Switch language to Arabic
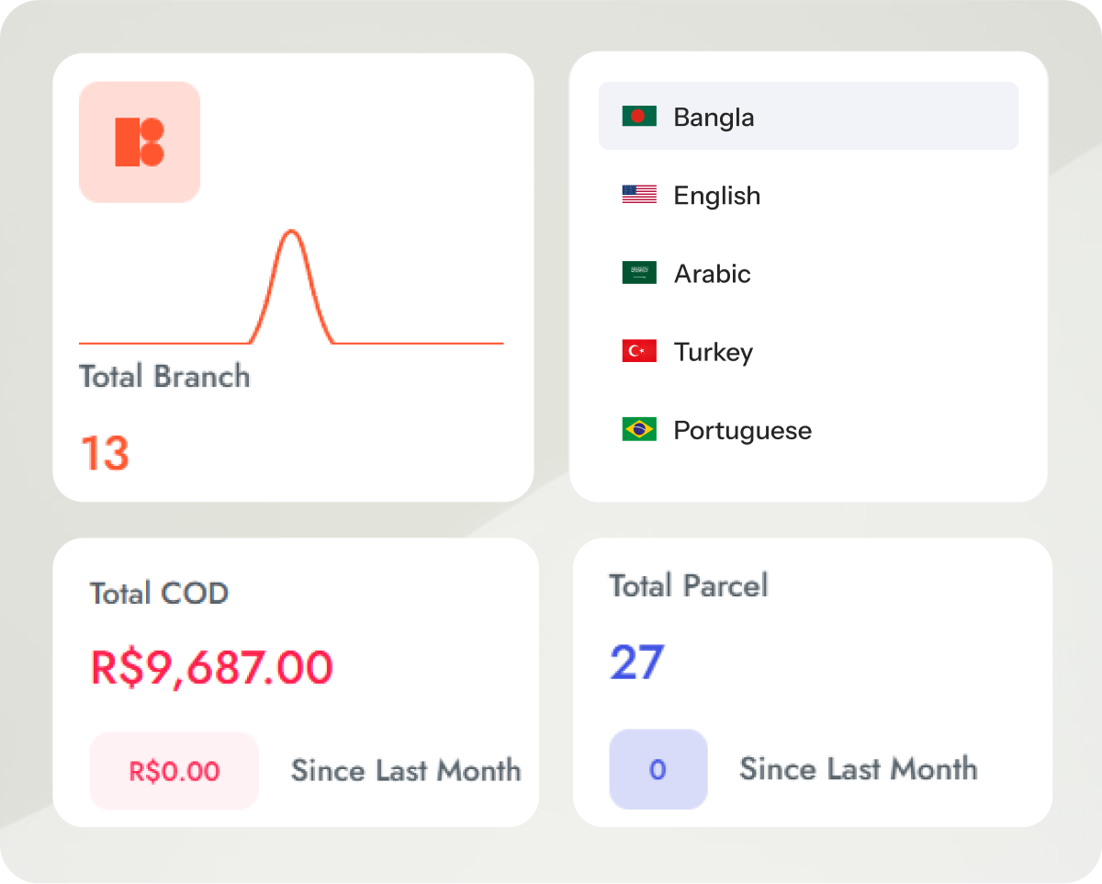Viewport: 1102px width, 884px height. pyautogui.click(x=712, y=274)
